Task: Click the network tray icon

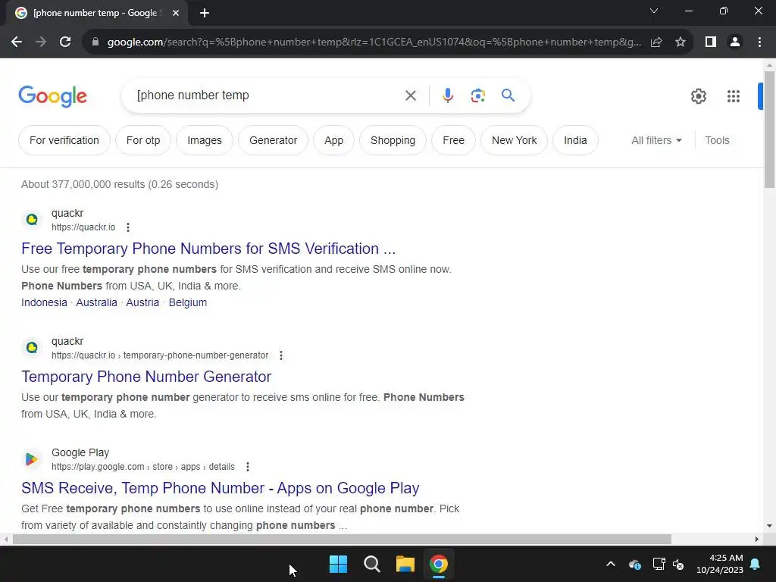Action: [x=659, y=564]
